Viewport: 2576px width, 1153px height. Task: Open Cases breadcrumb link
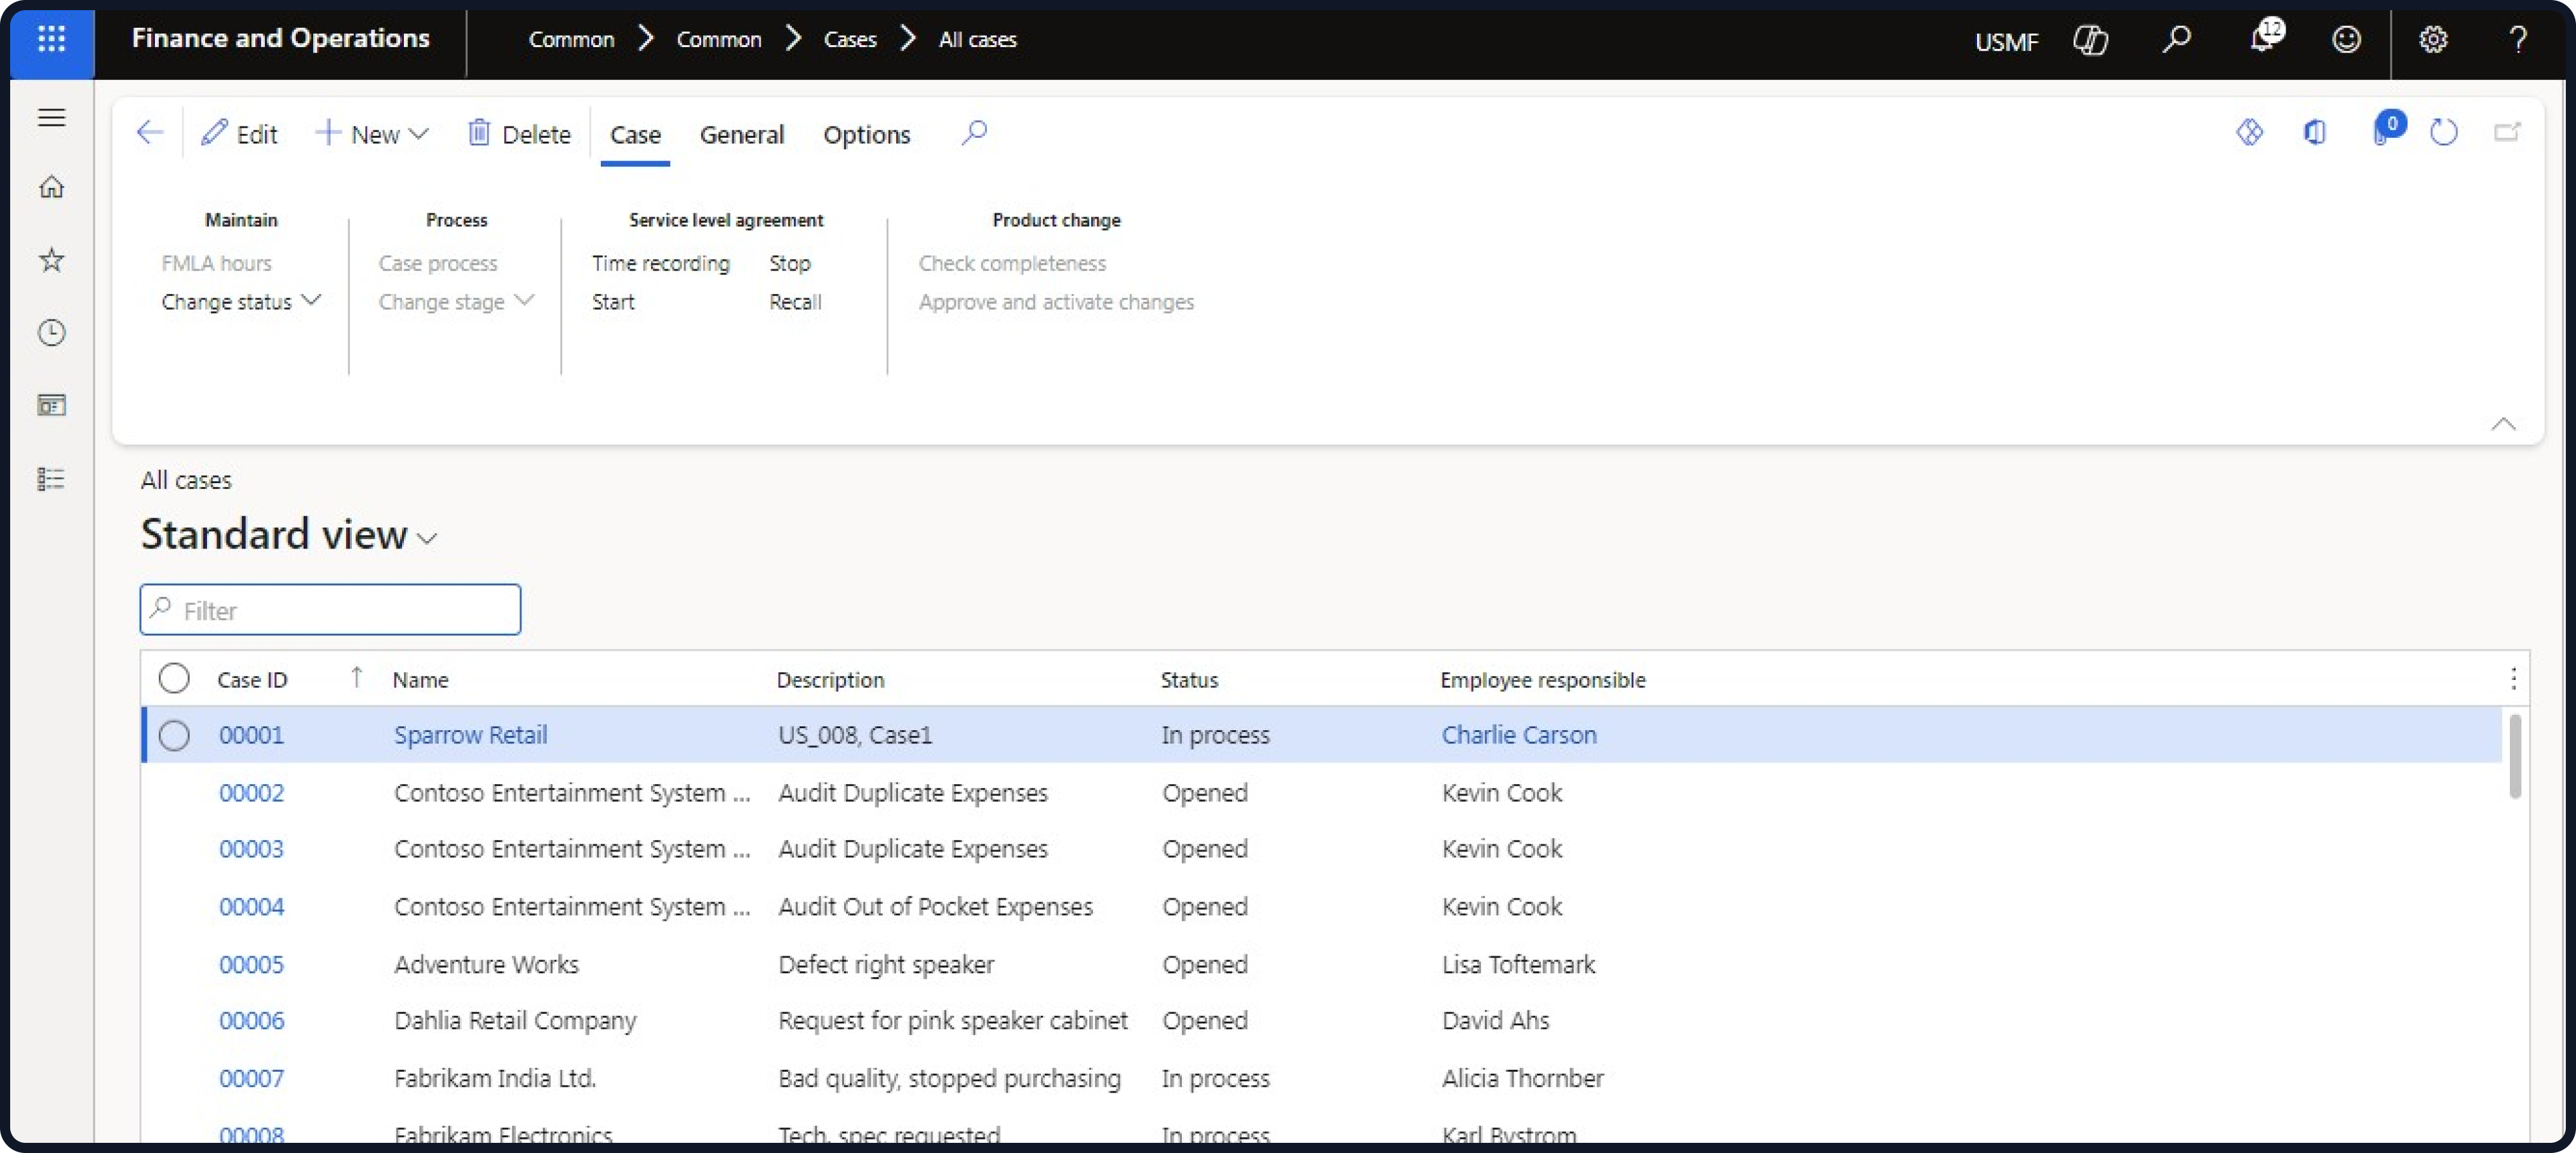850,39
